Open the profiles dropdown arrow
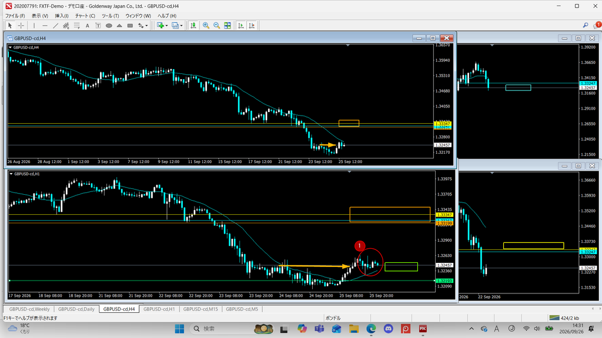Image resolution: width=602 pixels, height=338 pixels. coord(182,26)
